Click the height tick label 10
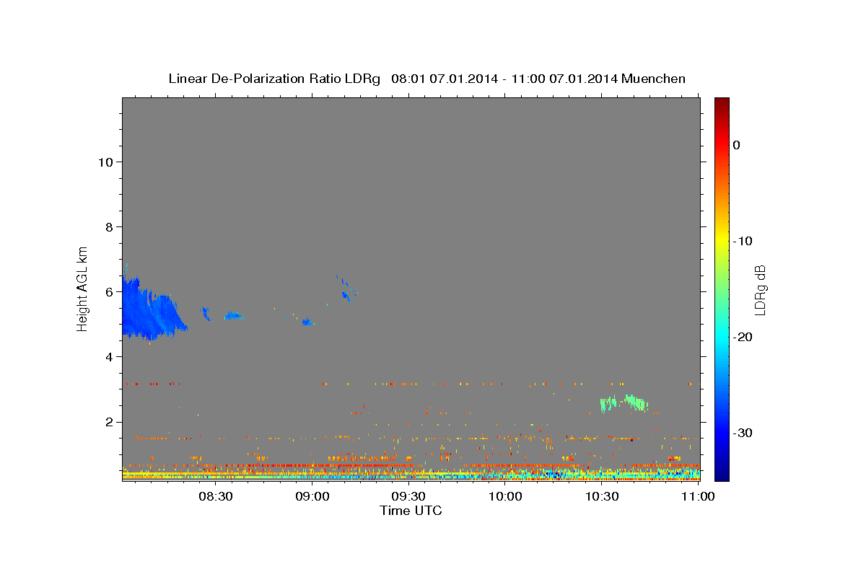Image resolution: width=866 pixels, height=577 pixels. click(105, 162)
